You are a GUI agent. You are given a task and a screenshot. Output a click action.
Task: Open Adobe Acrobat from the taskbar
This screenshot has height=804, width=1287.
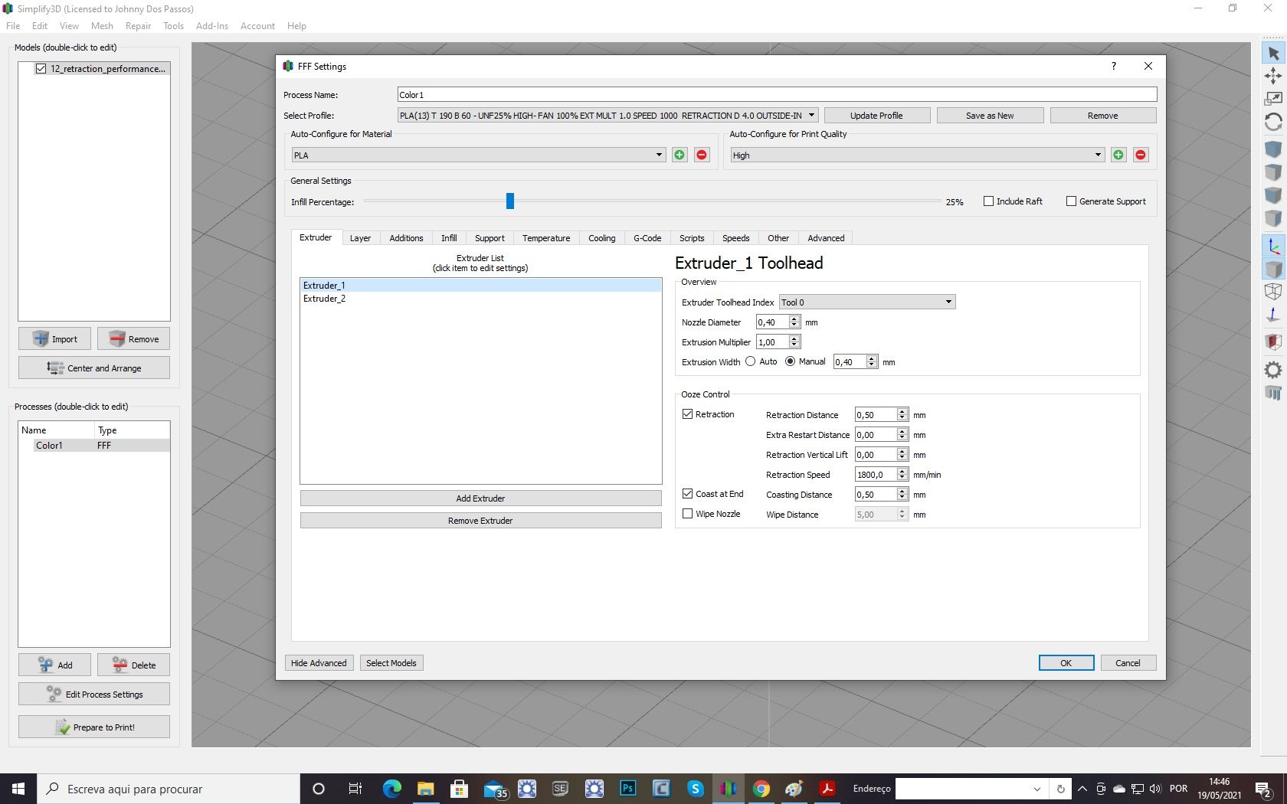(827, 788)
